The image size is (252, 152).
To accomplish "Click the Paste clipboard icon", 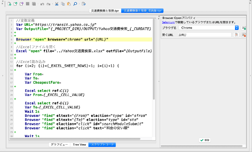I will coord(69,4).
